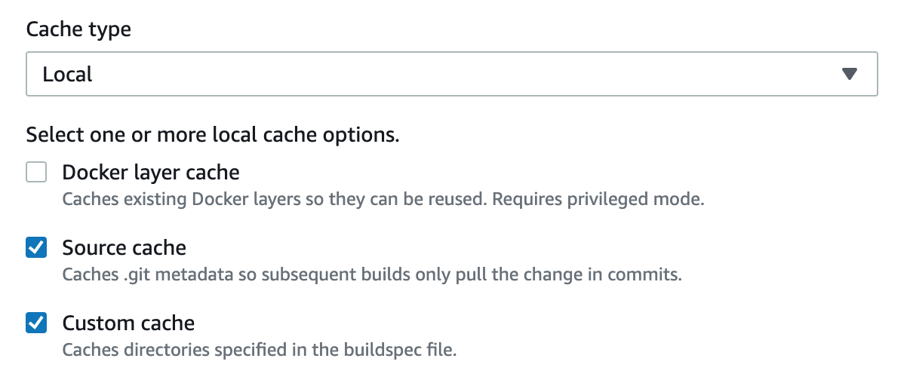Click the dropdown arrow beside Local

(850, 74)
